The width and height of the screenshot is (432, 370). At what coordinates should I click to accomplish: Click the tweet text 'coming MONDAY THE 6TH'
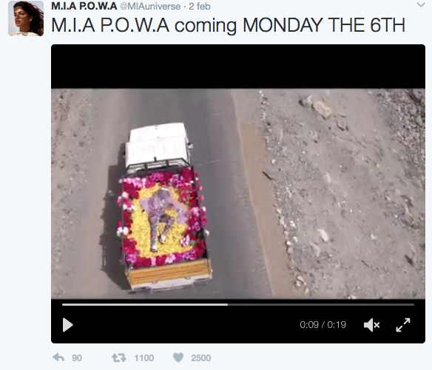tap(290, 25)
